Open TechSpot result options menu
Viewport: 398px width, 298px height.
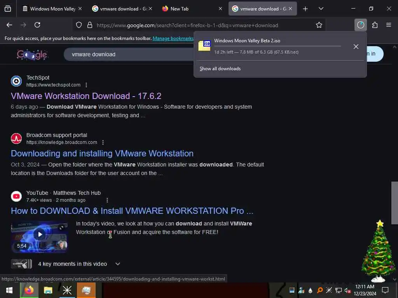tap(86, 85)
